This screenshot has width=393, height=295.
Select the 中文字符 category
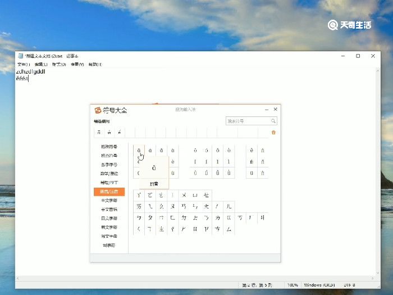coord(109,201)
